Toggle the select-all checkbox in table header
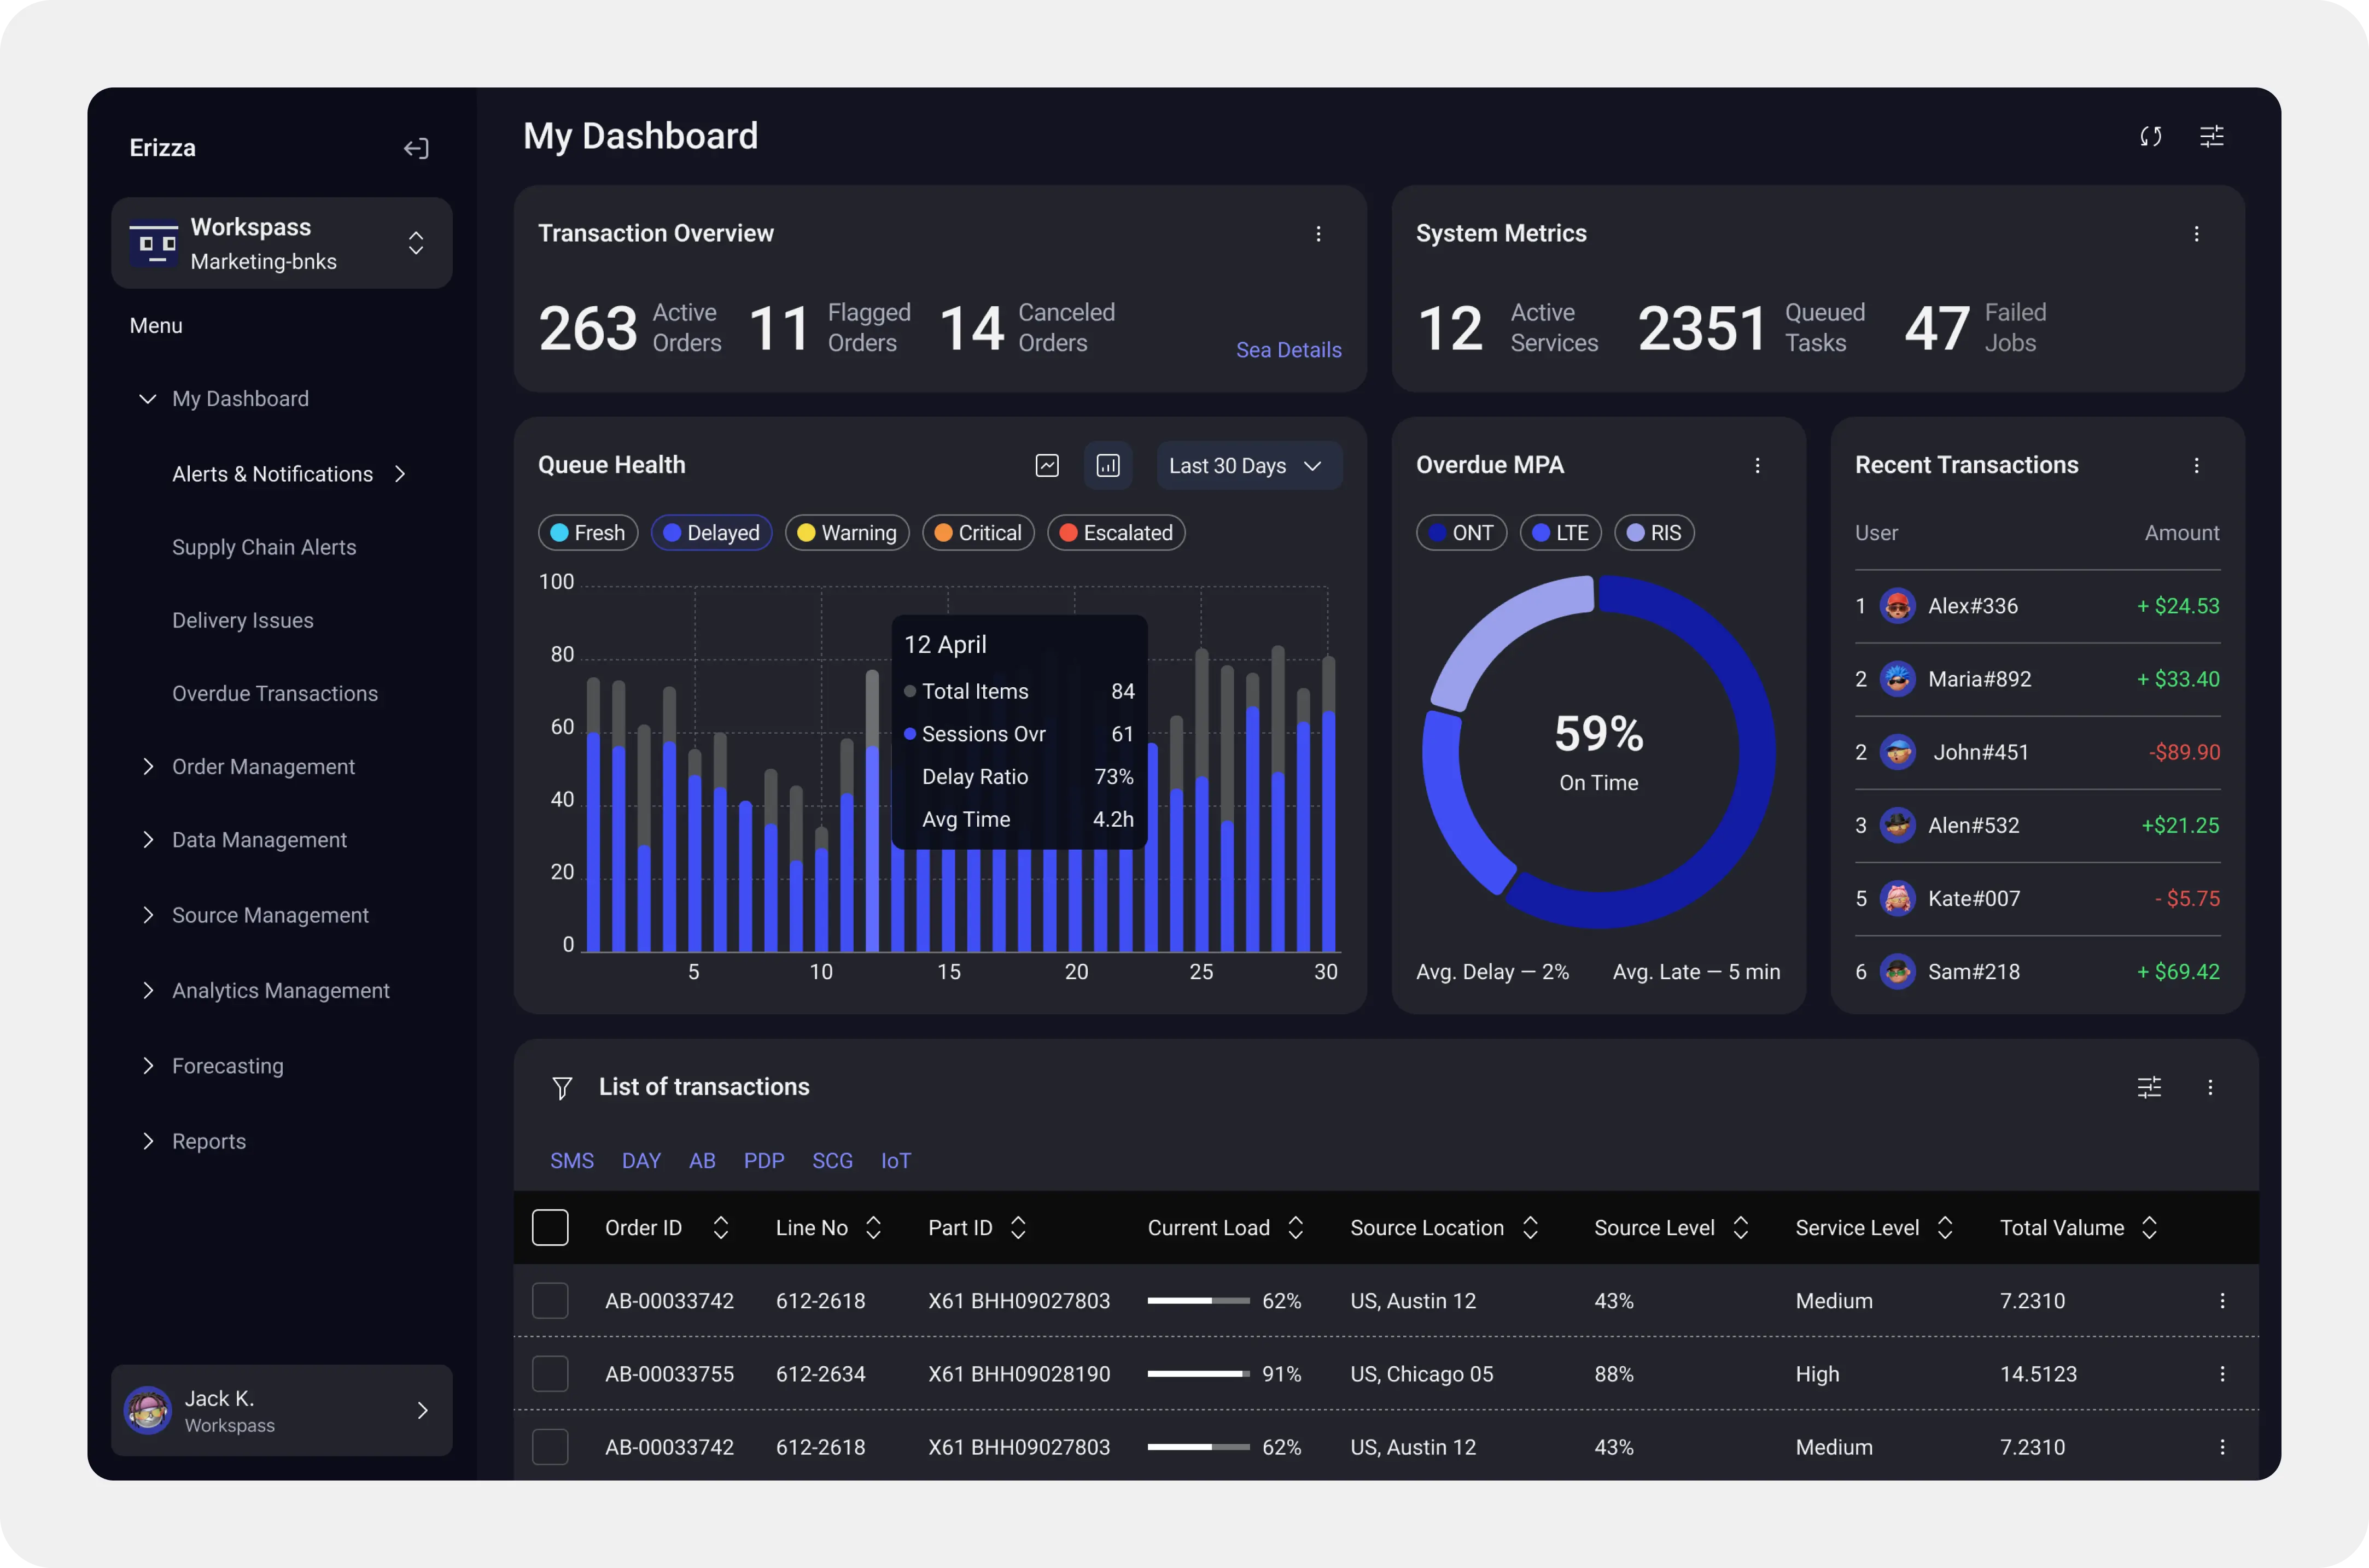Viewport: 2369px width, 1568px height. [550, 1228]
